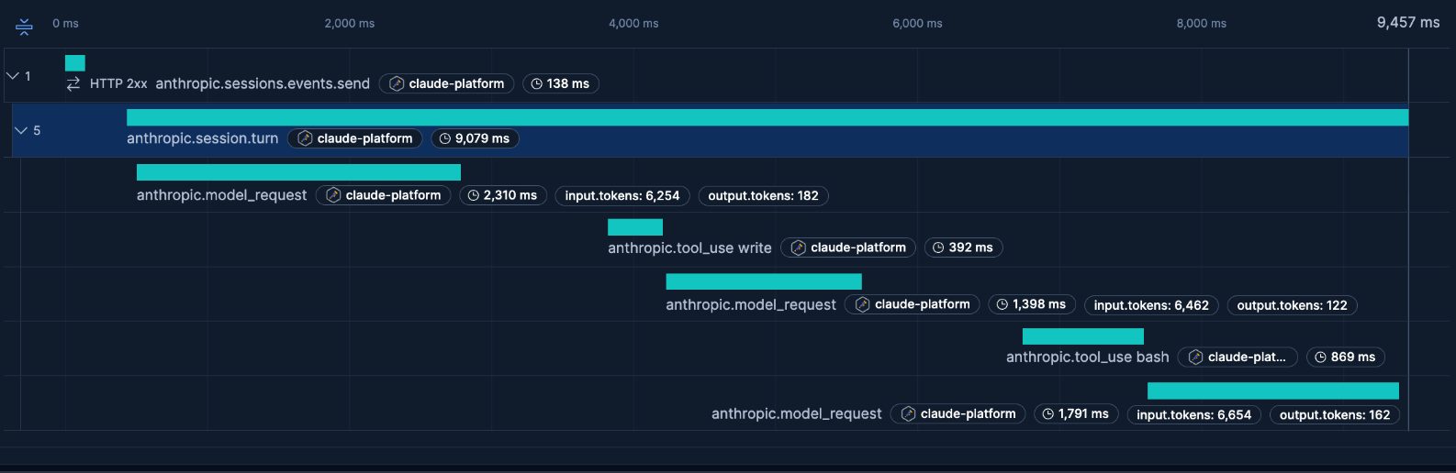Click the claude-platform badge on sessions.events.send row
Viewport: 1456px width, 473px height.
click(447, 83)
